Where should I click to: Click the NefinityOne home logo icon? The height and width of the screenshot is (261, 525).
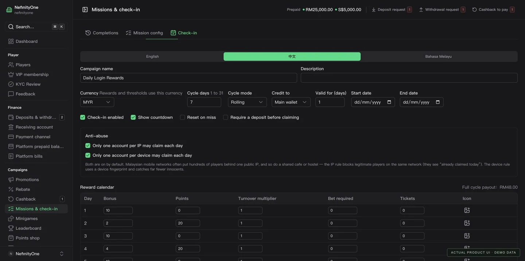[9, 10]
